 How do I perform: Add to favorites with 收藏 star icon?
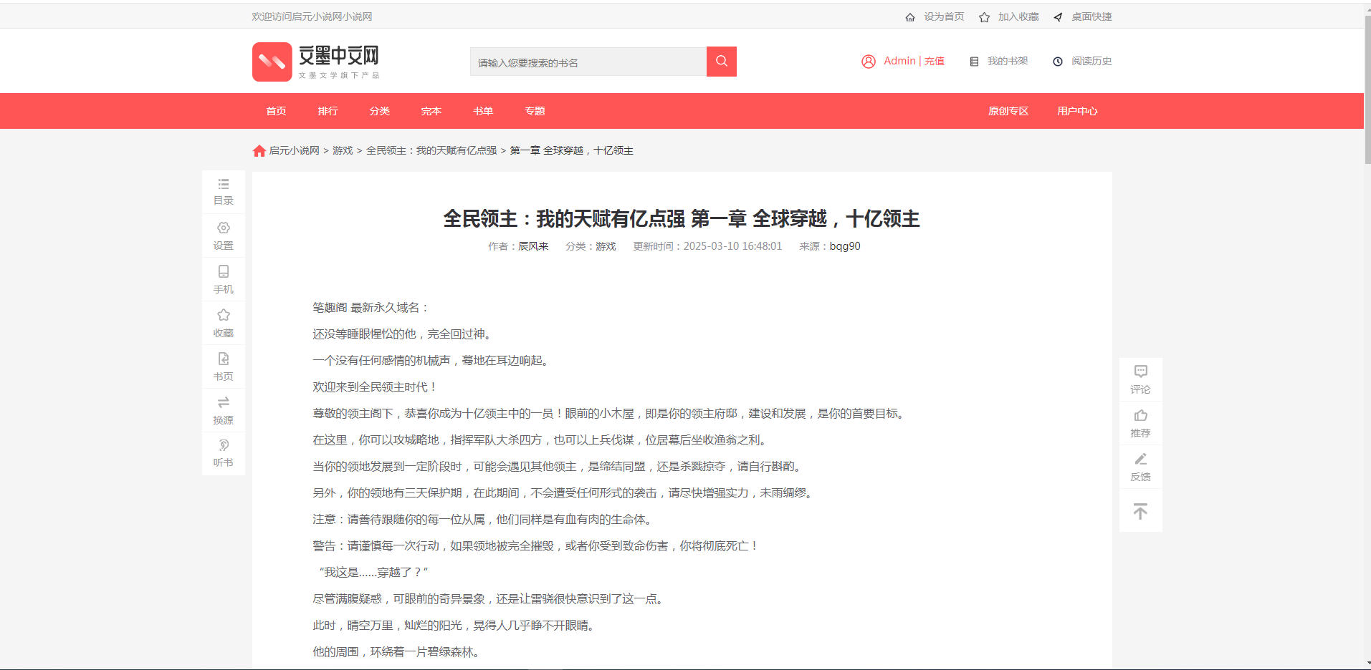click(x=223, y=316)
